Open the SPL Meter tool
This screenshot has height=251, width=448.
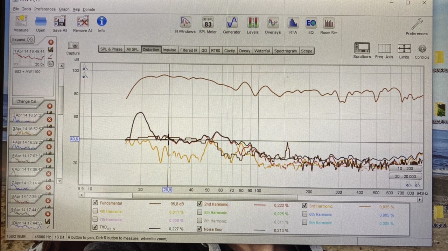tap(208, 23)
